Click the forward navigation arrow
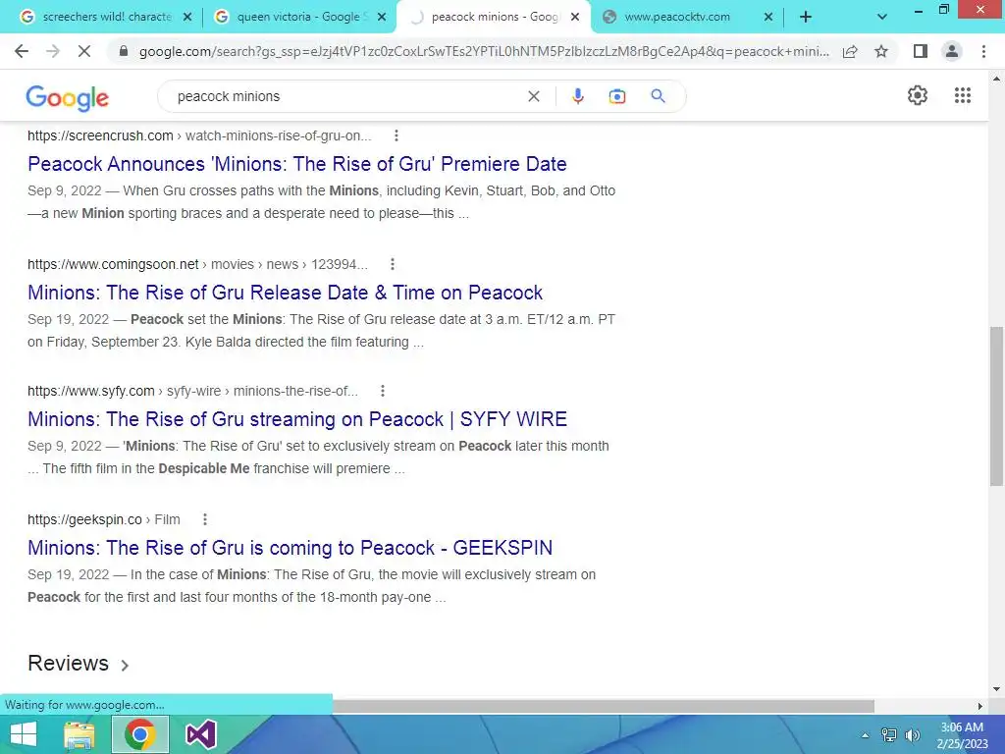Viewport: 1005px width, 754px height. tap(53, 51)
